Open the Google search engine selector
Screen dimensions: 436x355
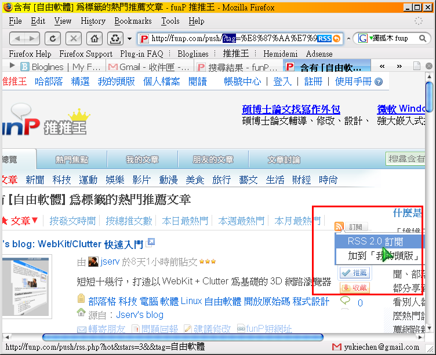click(x=365, y=38)
